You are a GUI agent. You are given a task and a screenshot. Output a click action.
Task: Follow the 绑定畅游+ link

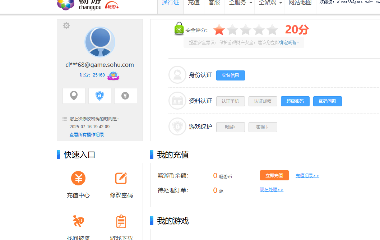pos(289,42)
